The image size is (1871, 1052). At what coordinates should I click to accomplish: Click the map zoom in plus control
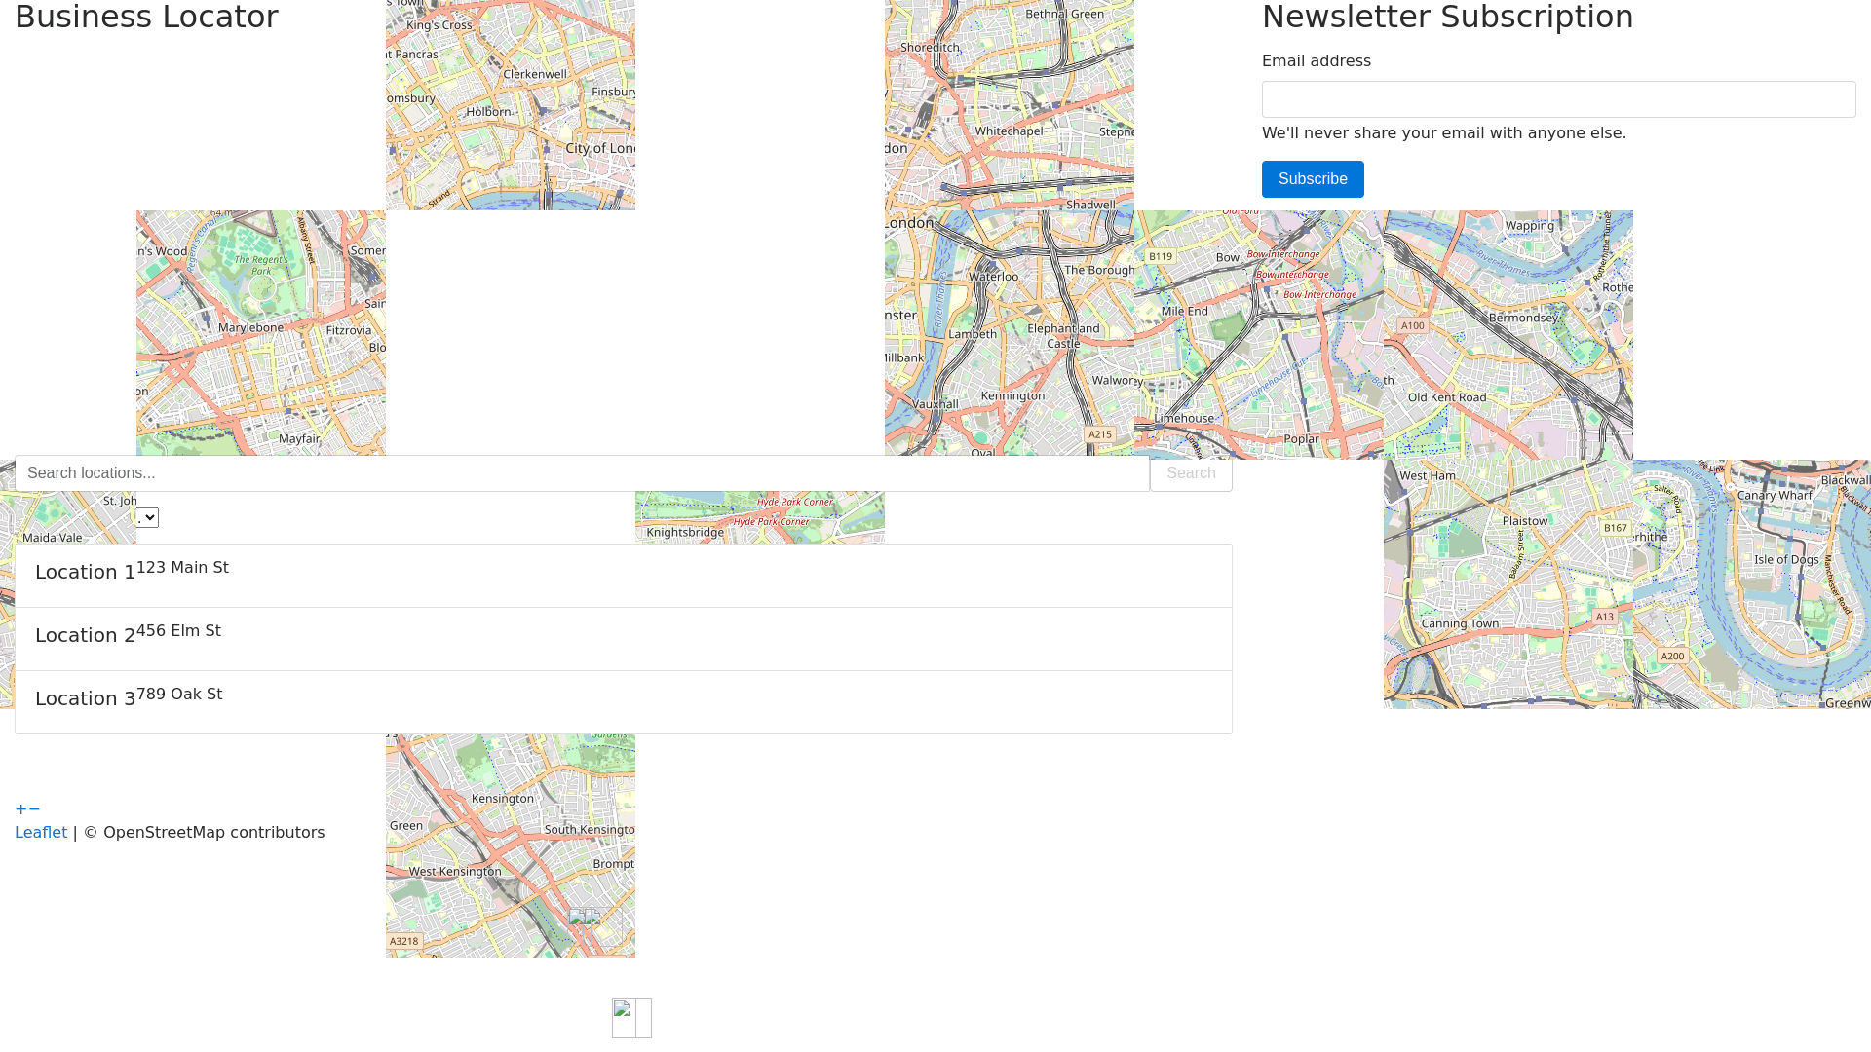(20, 809)
